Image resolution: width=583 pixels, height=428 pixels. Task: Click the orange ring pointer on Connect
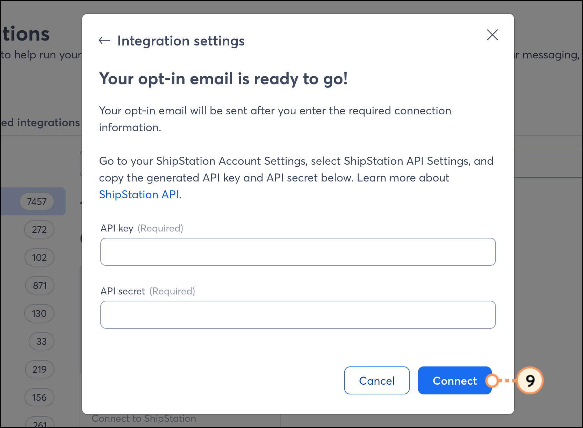492,380
